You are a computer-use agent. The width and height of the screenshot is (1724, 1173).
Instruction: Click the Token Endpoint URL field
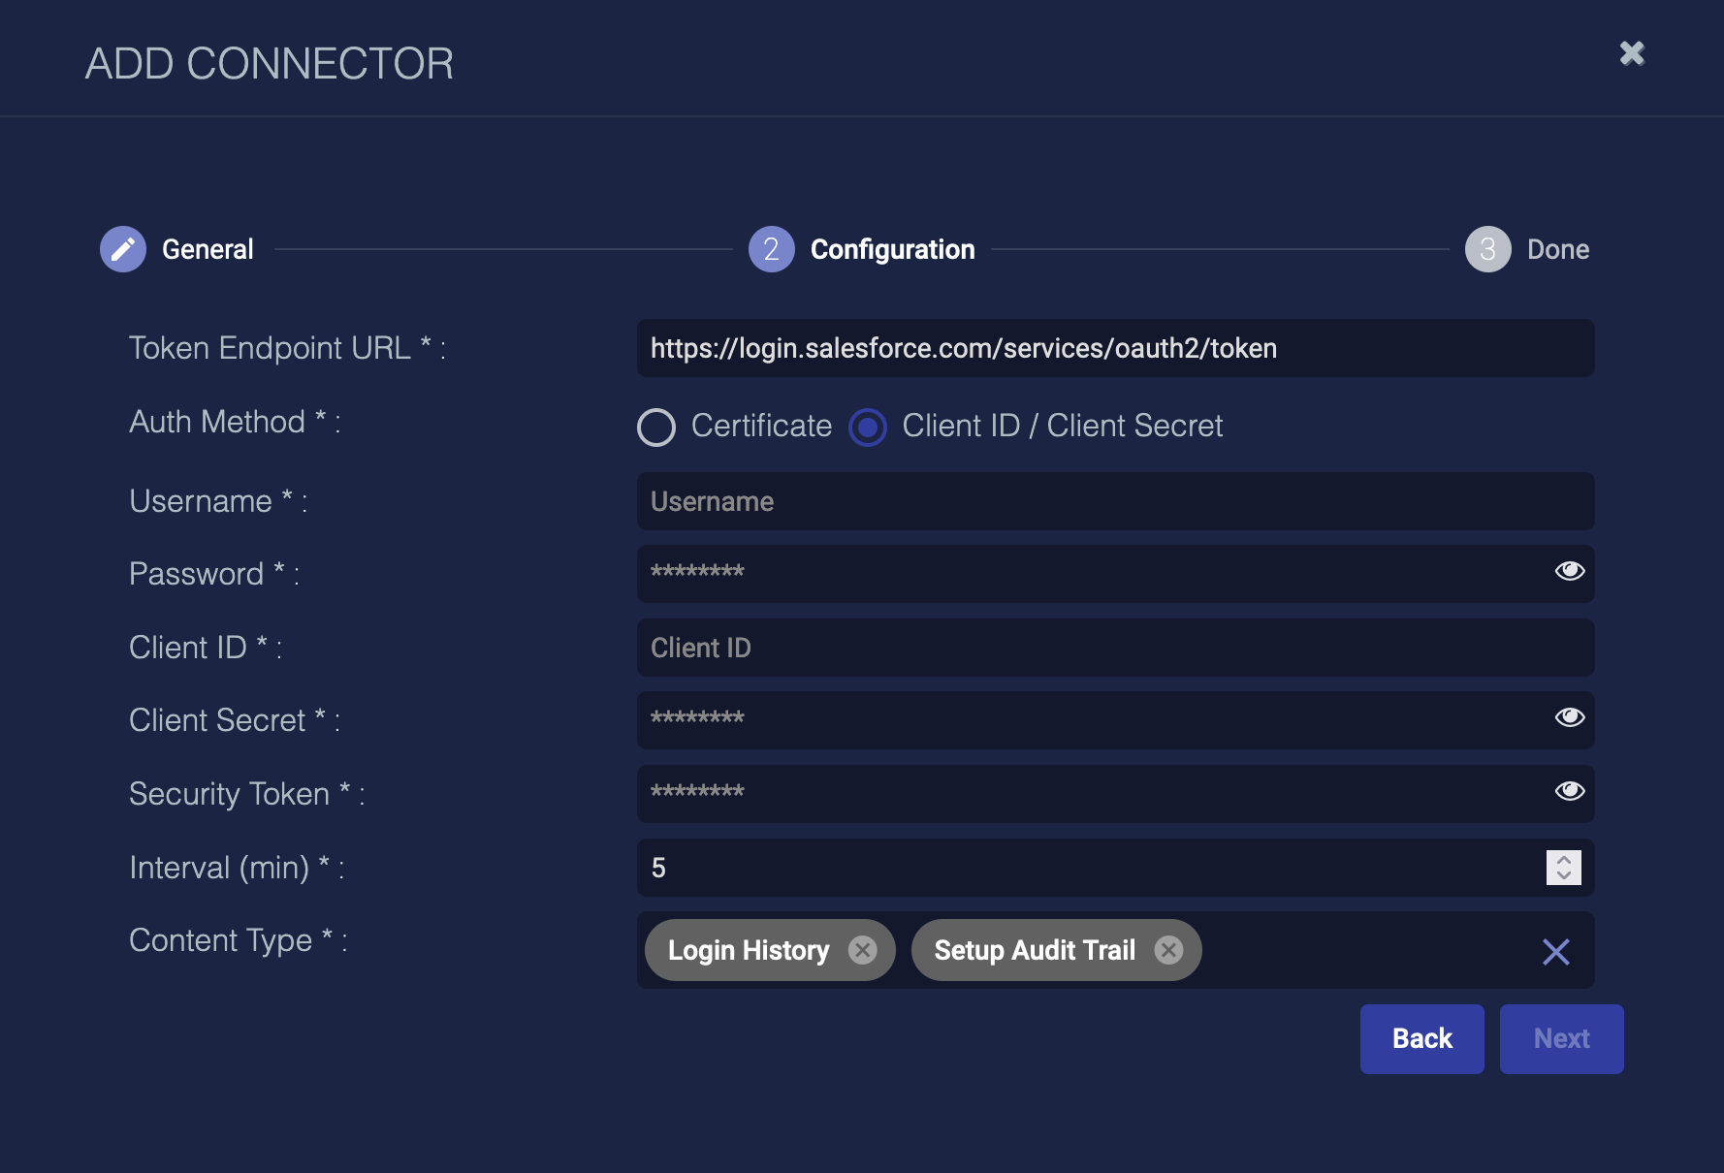(1115, 348)
